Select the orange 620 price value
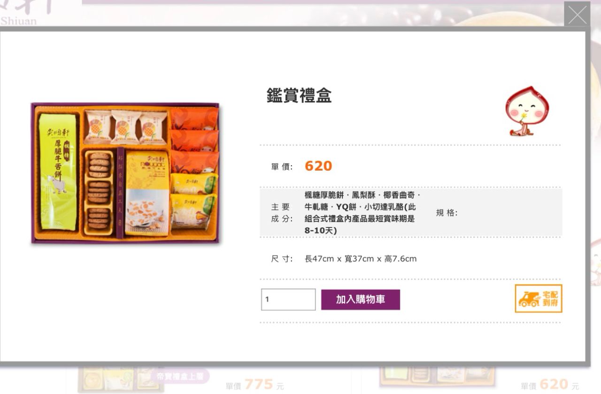 pos(318,166)
